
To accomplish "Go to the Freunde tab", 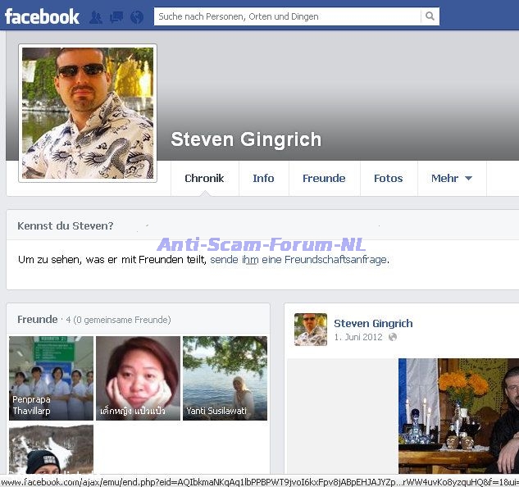I will tap(324, 178).
